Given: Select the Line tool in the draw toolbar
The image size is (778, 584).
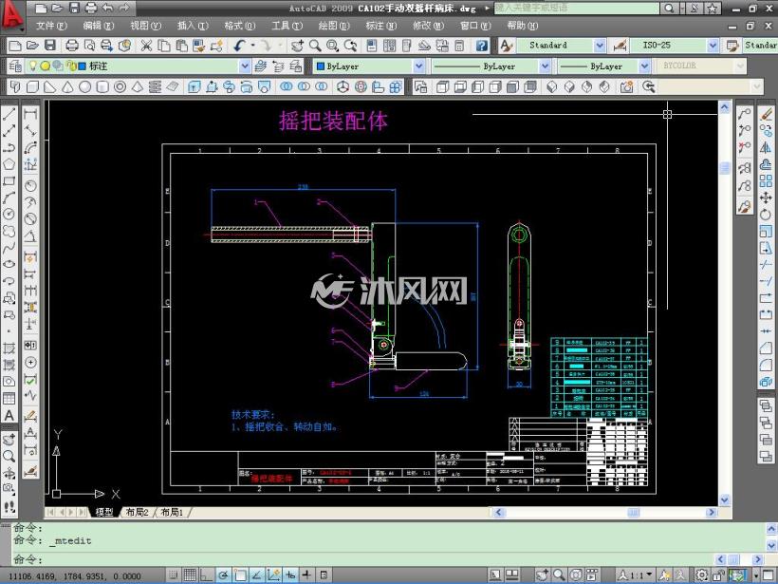Looking at the screenshot, I should pyautogui.click(x=9, y=114).
